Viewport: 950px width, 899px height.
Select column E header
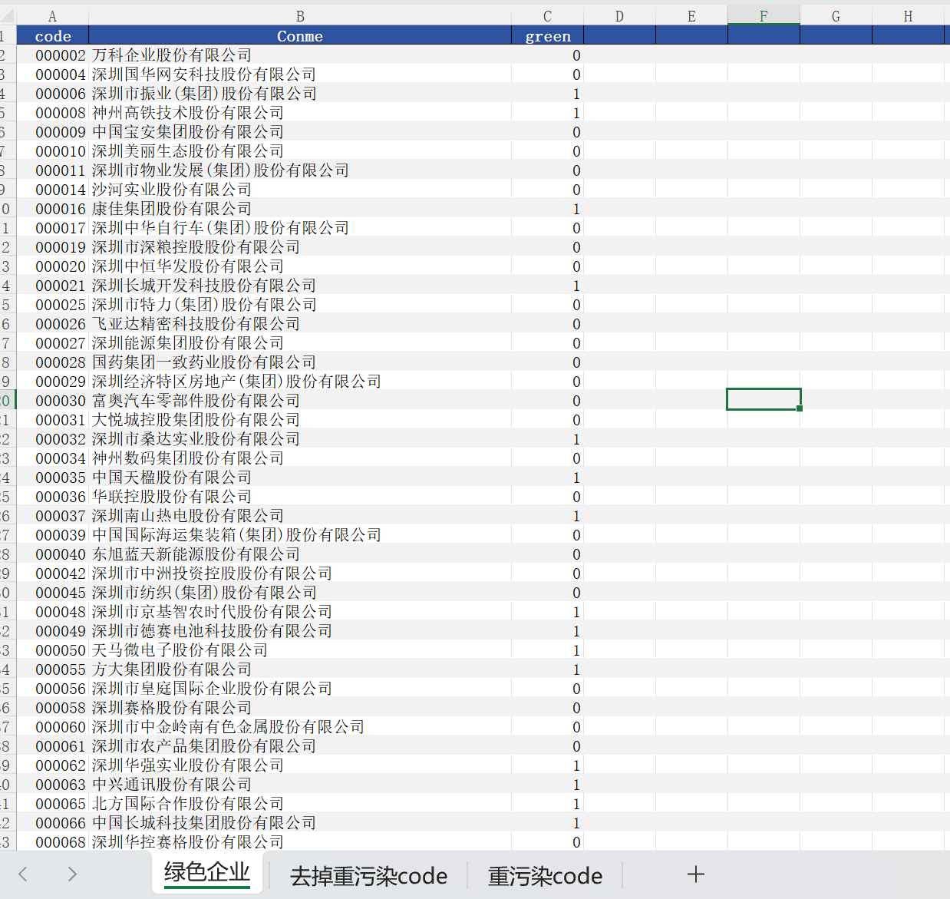[691, 16]
